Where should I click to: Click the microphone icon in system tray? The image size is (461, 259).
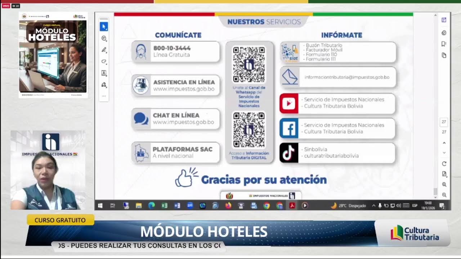tap(380, 206)
